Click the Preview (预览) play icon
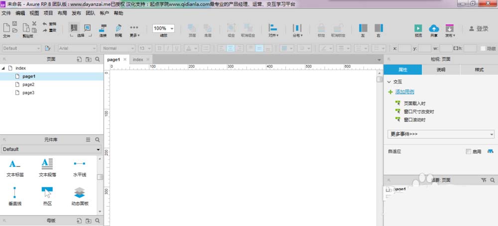 click(x=418, y=28)
